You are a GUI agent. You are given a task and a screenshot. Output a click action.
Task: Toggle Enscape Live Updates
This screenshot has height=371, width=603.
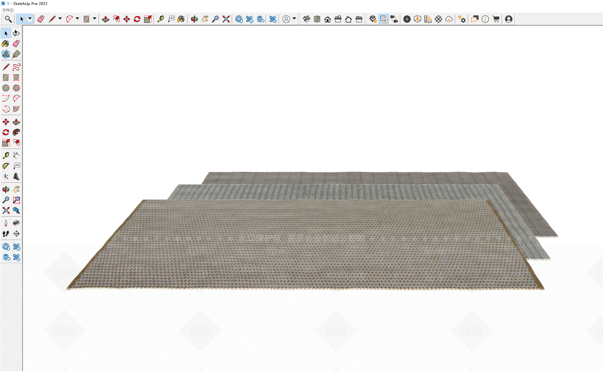(384, 19)
